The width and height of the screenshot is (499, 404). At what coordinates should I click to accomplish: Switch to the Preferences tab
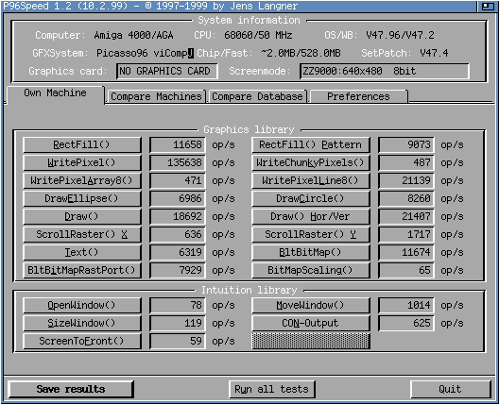pos(358,96)
